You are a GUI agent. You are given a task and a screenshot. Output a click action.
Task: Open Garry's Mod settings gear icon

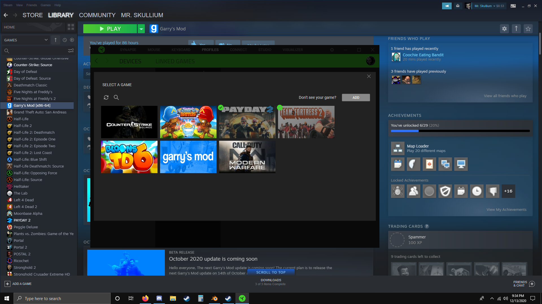pyautogui.click(x=504, y=29)
